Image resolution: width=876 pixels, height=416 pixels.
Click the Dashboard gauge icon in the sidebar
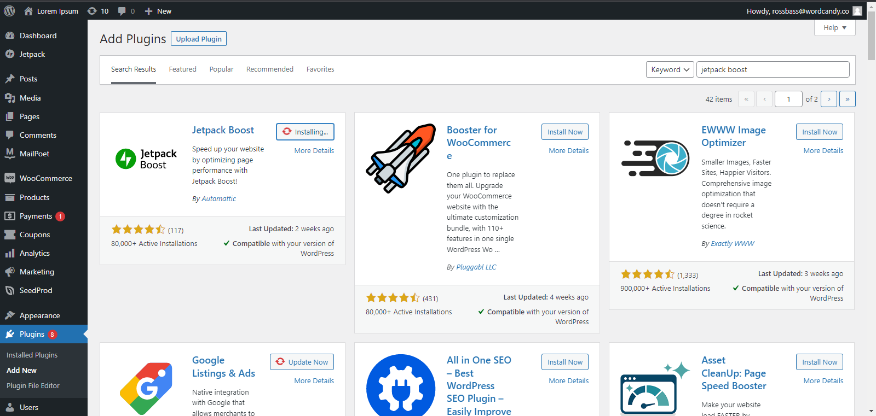pyautogui.click(x=10, y=36)
